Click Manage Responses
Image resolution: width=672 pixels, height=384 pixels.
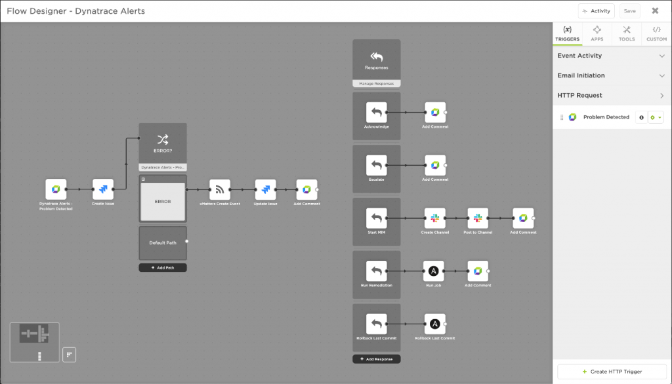tap(376, 83)
